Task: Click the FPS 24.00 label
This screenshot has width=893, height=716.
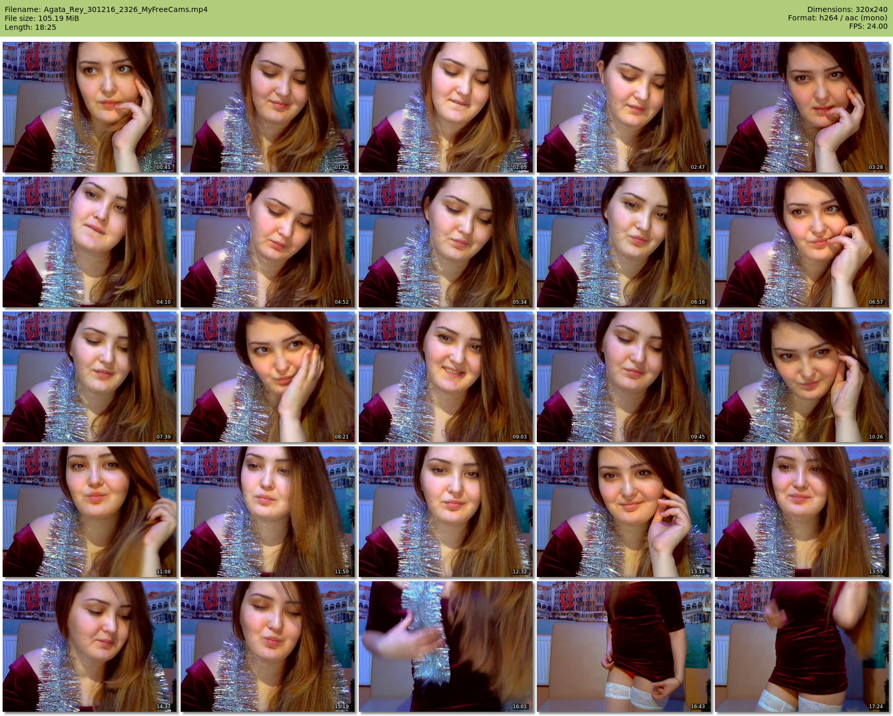Action: click(868, 26)
